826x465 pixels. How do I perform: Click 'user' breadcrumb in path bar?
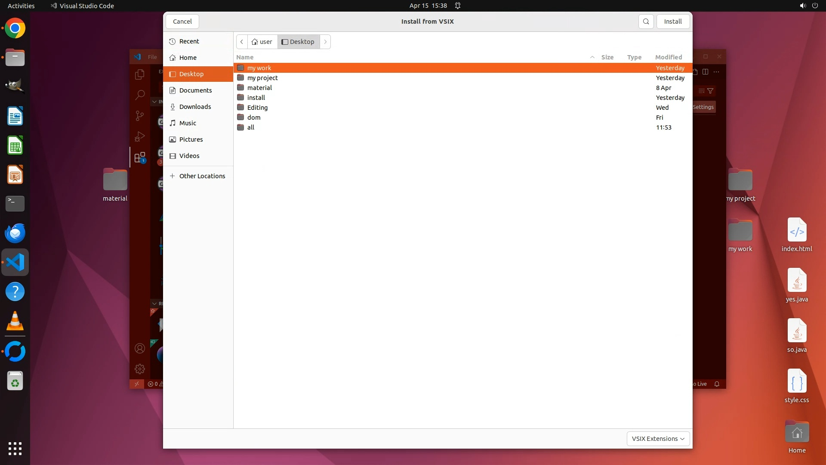[x=262, y=42]
